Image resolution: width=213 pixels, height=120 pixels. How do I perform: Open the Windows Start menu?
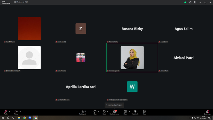click(3, 118)
